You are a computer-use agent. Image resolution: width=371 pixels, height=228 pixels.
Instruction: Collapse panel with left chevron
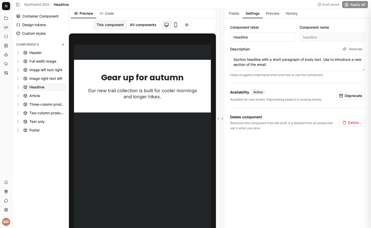point(218,119)
